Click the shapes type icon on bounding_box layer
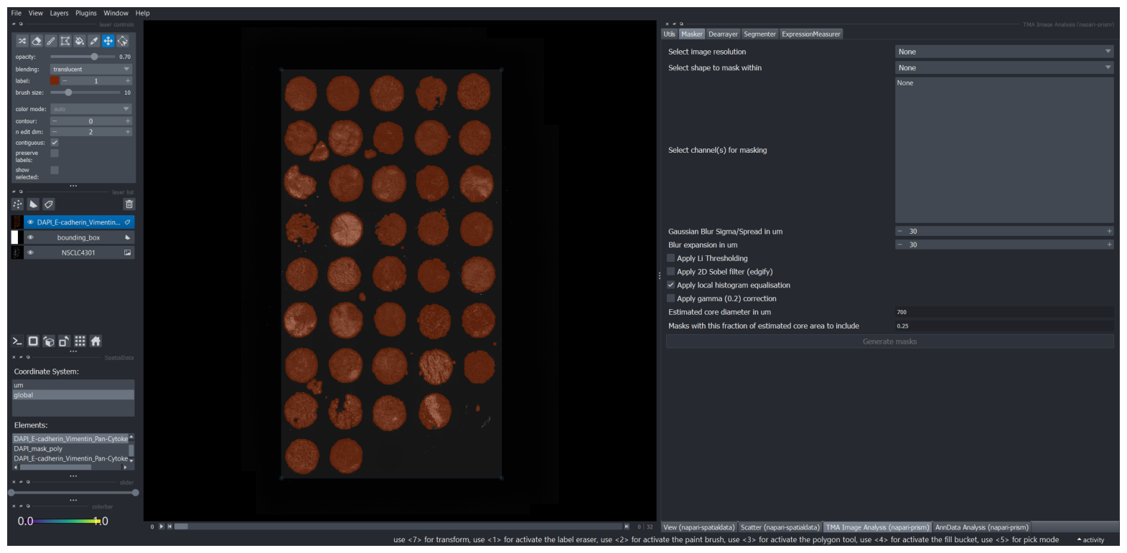Image resolution: width=1127 pixels, height=553 pixels. [128, 237]
